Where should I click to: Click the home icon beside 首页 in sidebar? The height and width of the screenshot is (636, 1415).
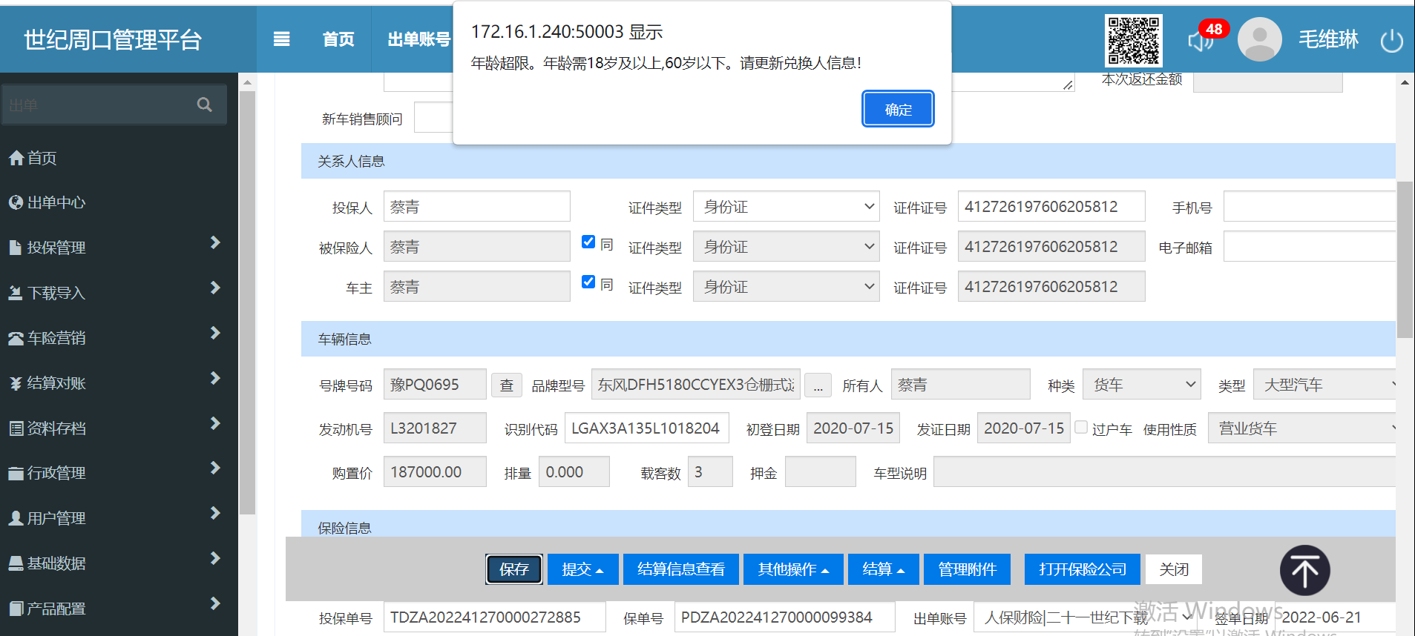pos(16,158)
